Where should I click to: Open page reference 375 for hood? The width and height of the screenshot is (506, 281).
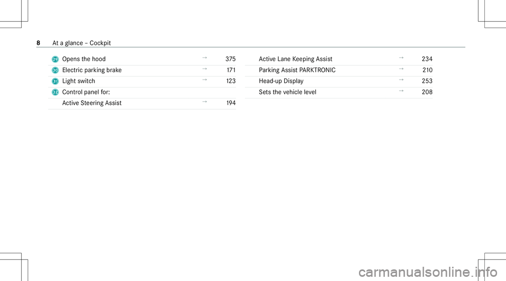(x=230, y=59)
